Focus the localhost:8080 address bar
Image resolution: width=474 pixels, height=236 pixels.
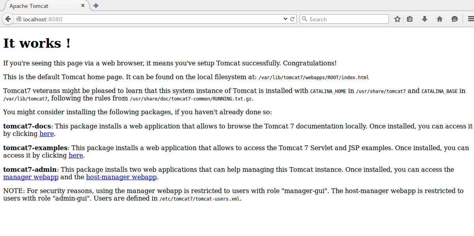152,19
